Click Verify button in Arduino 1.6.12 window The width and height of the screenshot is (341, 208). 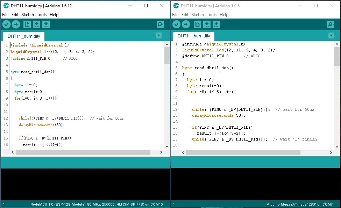point(7,24)
